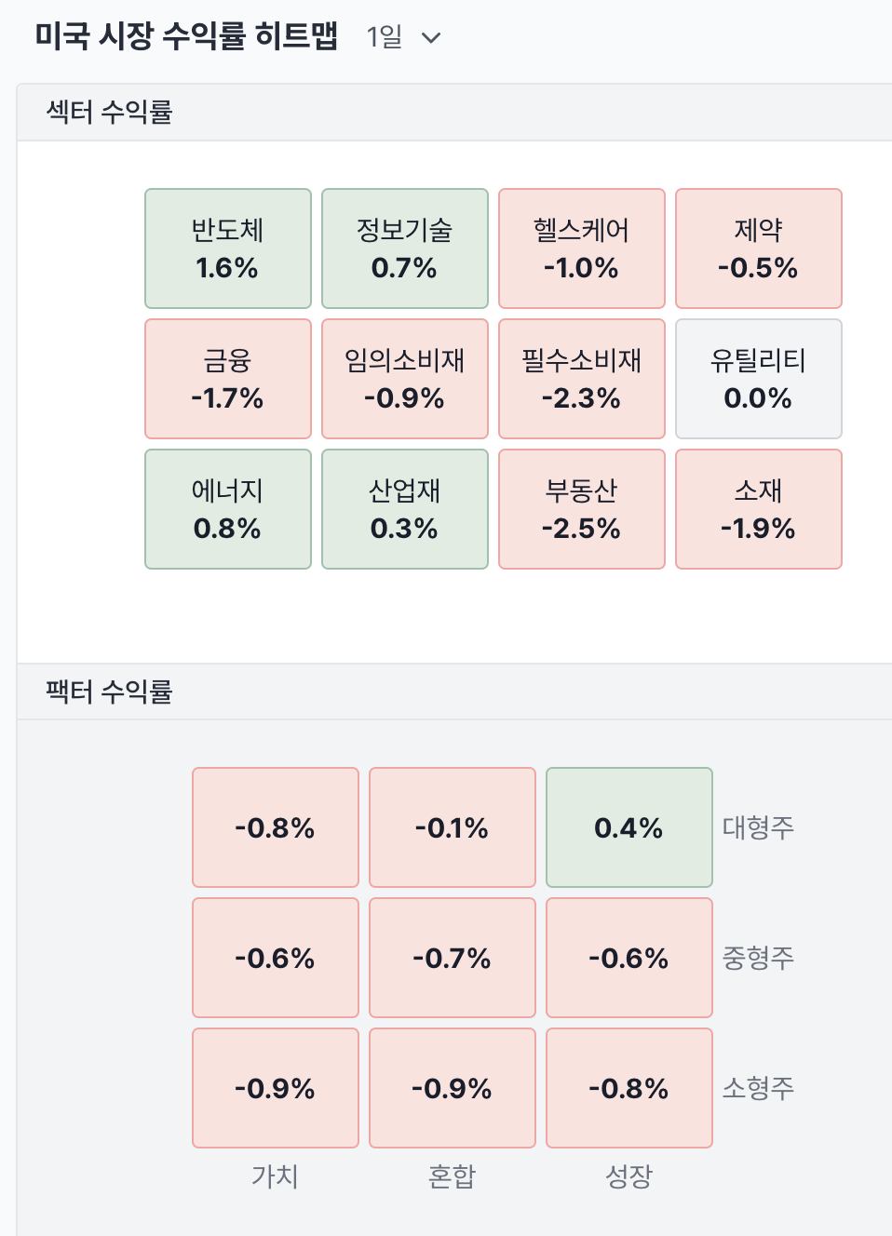Open the 제약 -0.5% tile
Viewport: 892px width, 1236px height.
[759, 249]
